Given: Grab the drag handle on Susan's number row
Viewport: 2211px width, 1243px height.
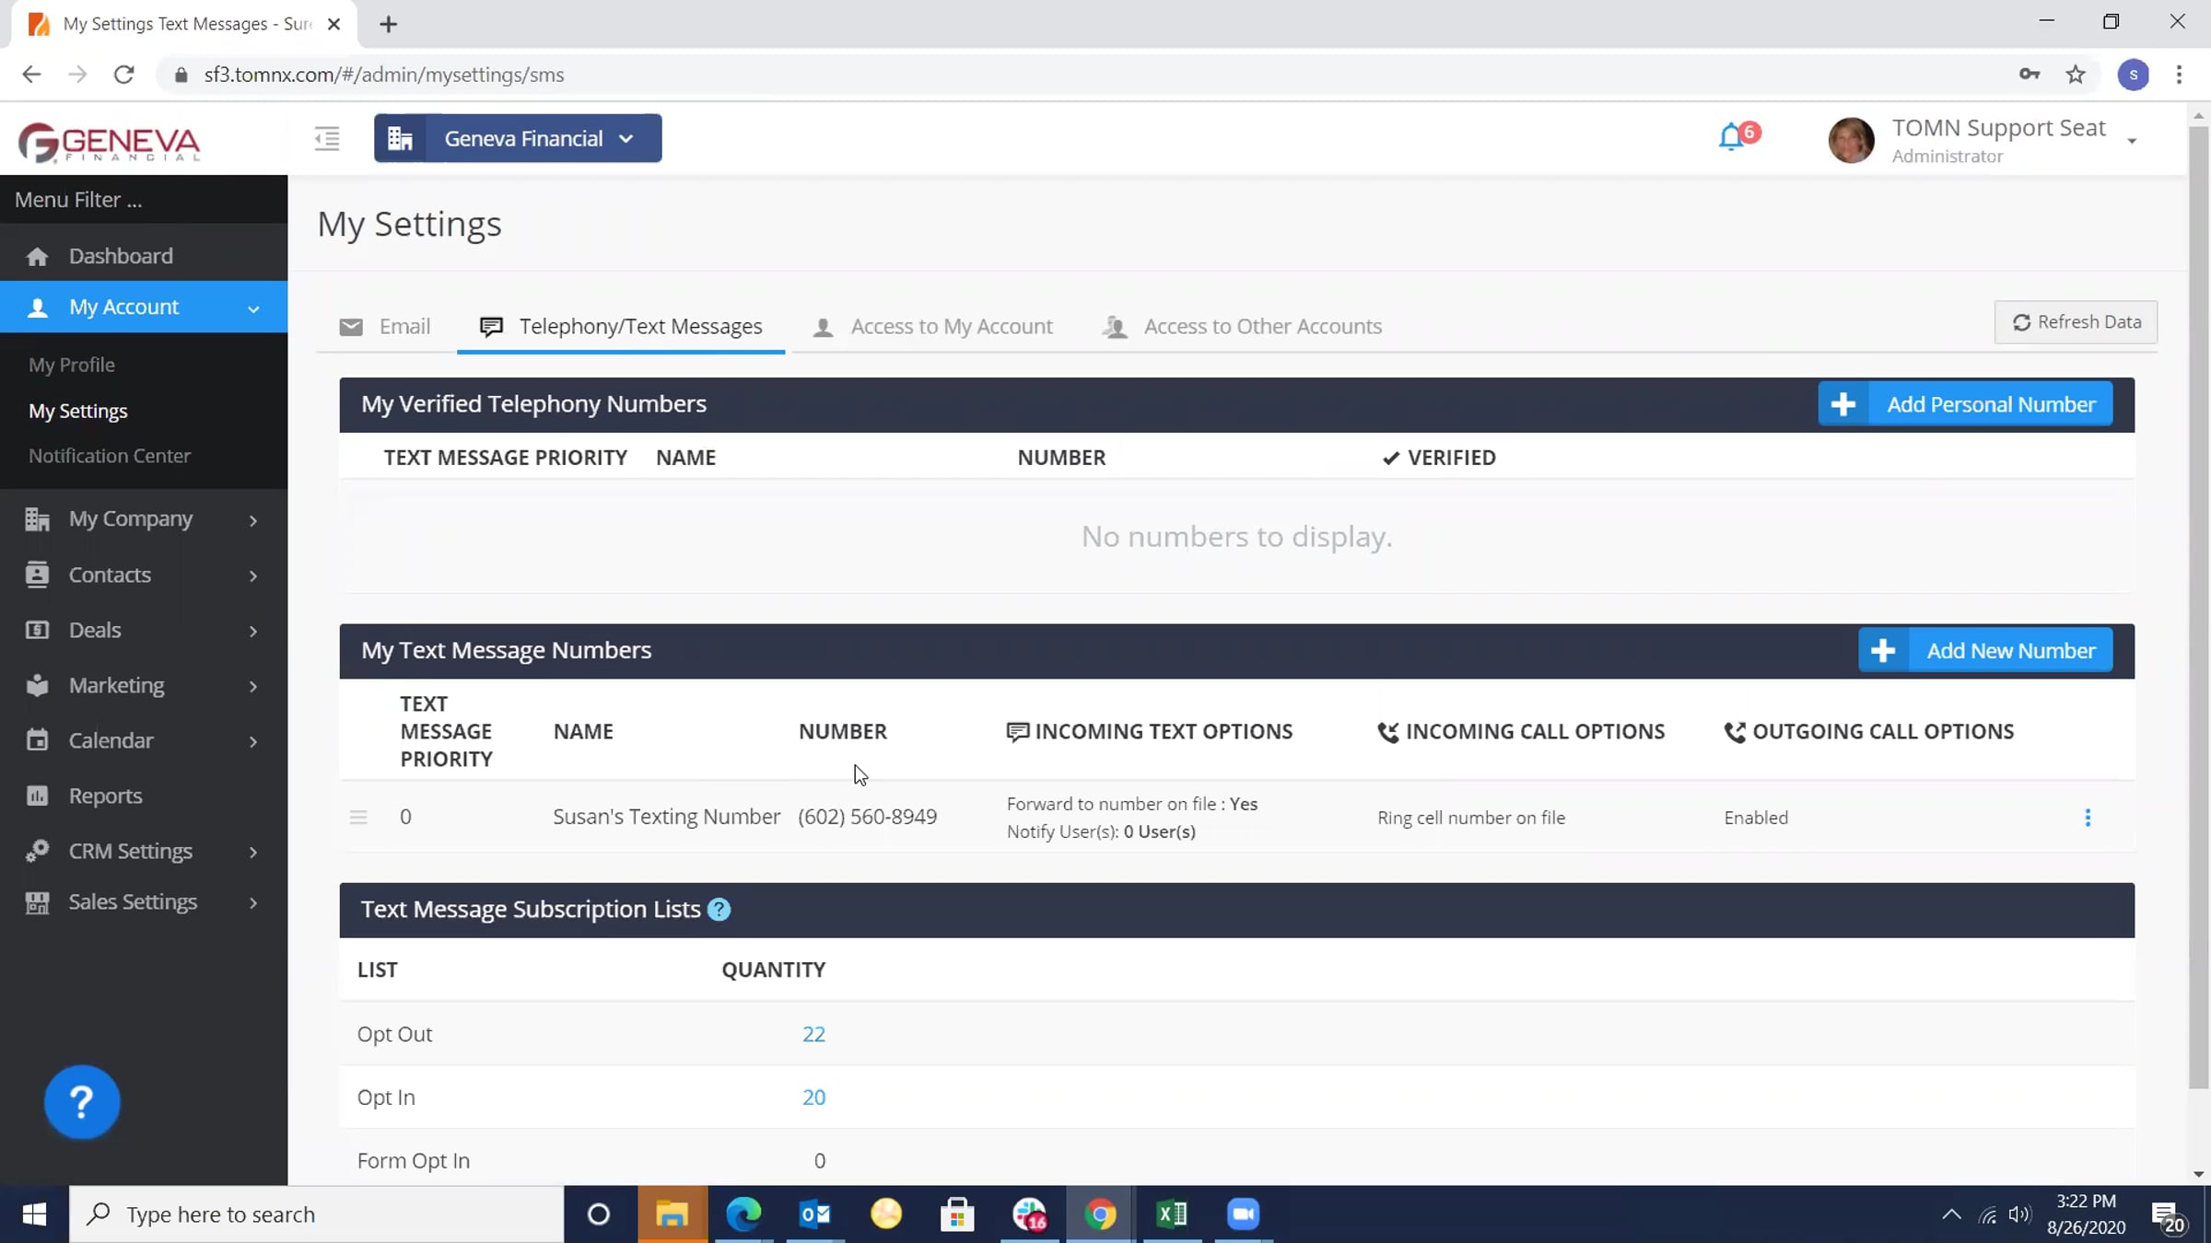Looking at the screenshot, I should pyautogui.click(x=358, y=818).
